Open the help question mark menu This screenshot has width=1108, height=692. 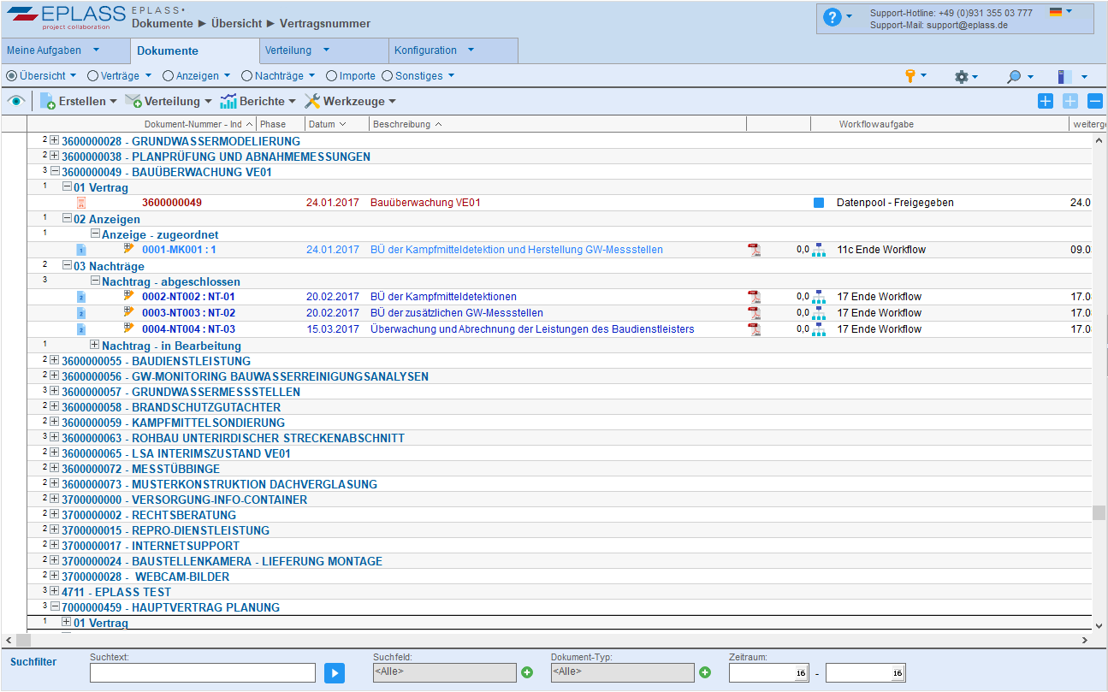832,17
